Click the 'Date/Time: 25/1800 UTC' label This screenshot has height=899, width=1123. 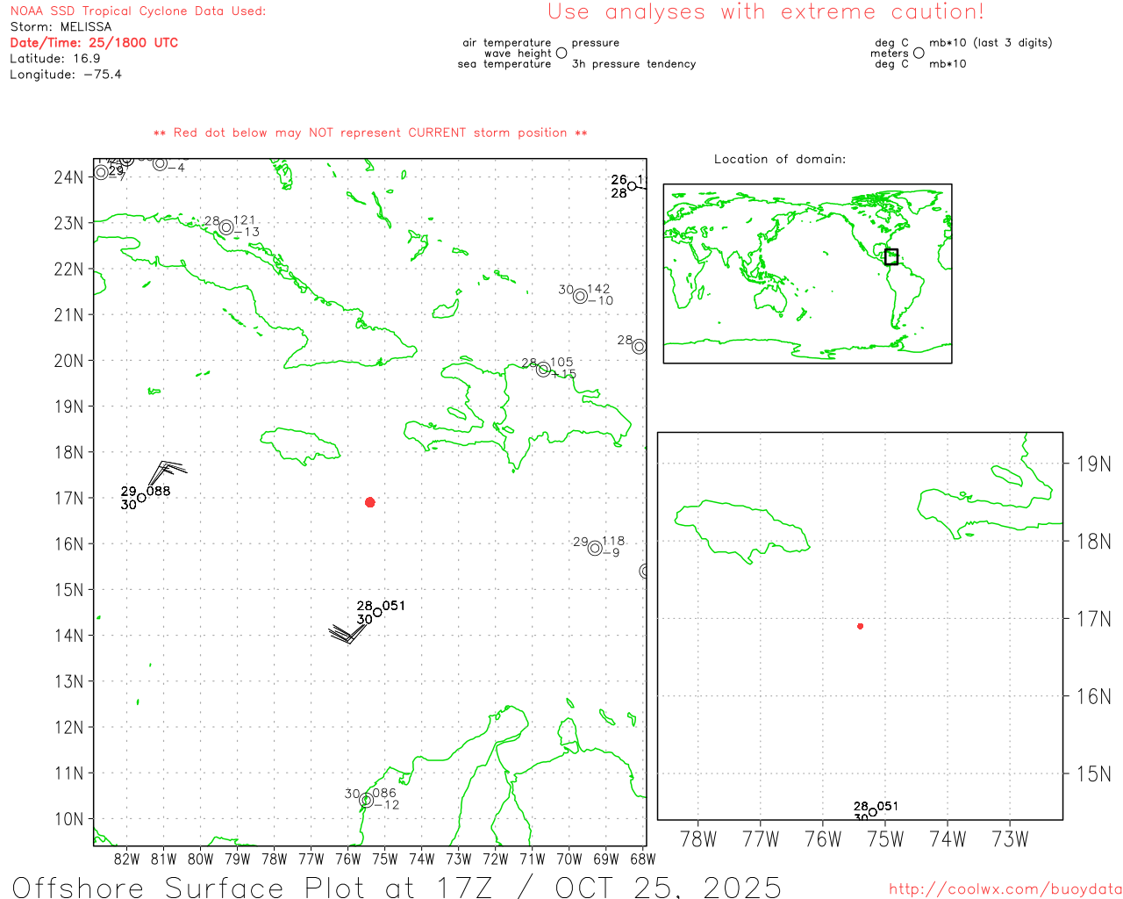pos(94,43)
